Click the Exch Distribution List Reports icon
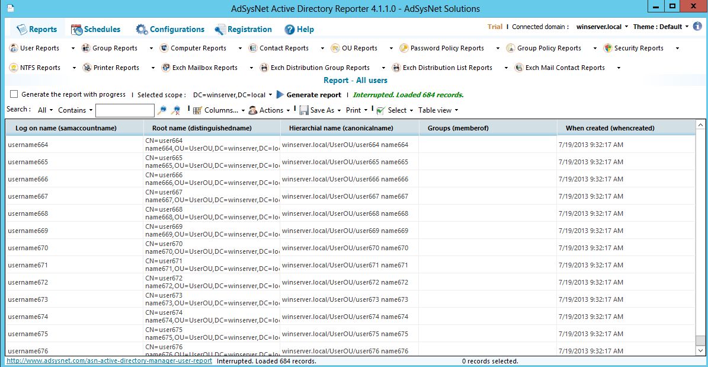Screen dimensions: 708x367 396,68
